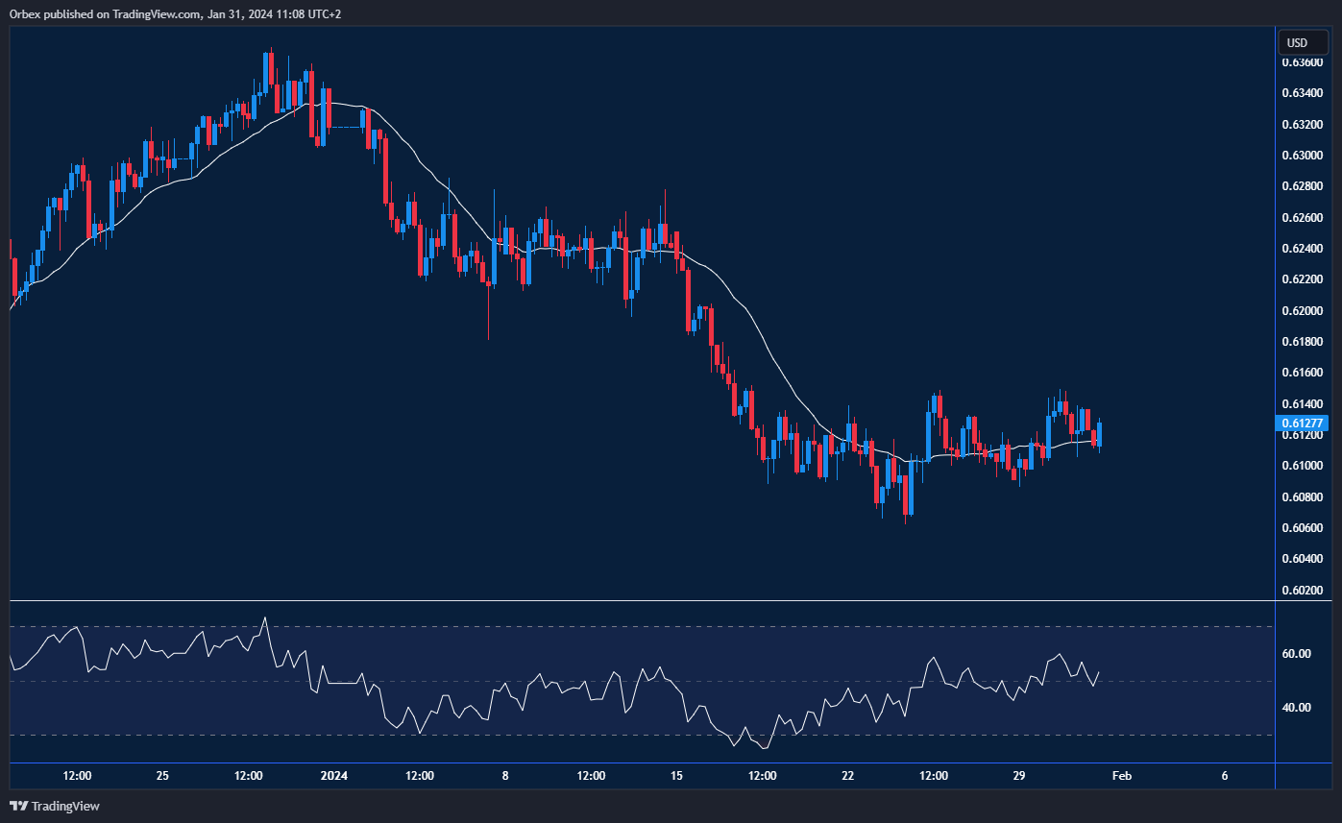Select the USD currency label
This screenshot has height=823, width=1342.
(x=1302, y=42)
